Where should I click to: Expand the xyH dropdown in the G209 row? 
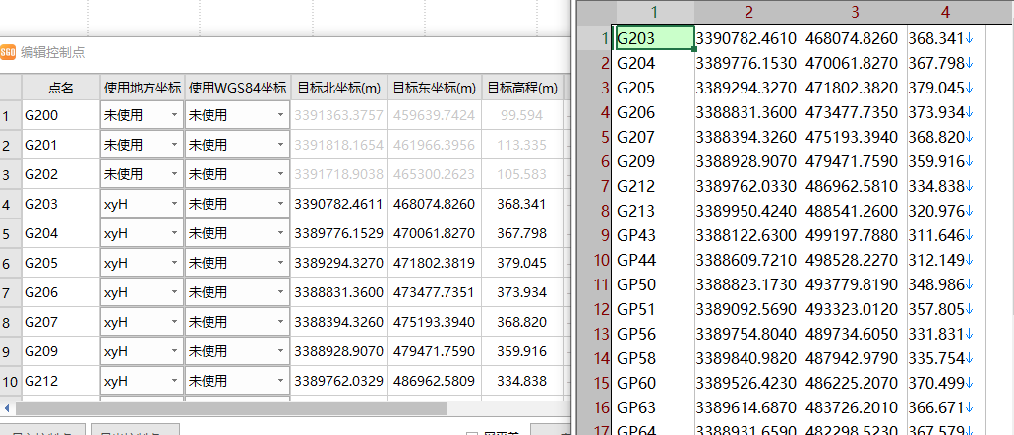click(x=174, y=352)
